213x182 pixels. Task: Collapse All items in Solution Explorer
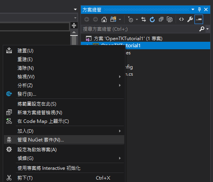pyautogui.click(x=161, y=19)
